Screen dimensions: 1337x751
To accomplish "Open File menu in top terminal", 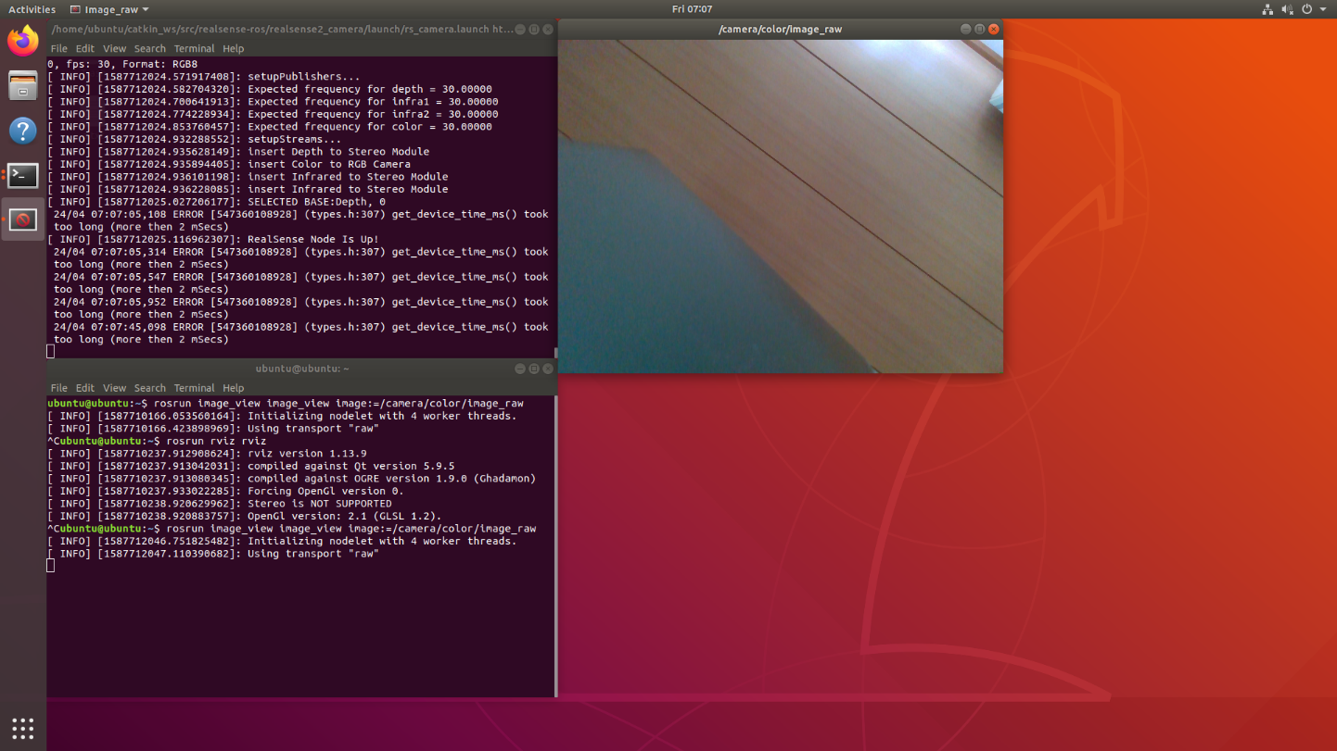I will click(x=58, y=48).
